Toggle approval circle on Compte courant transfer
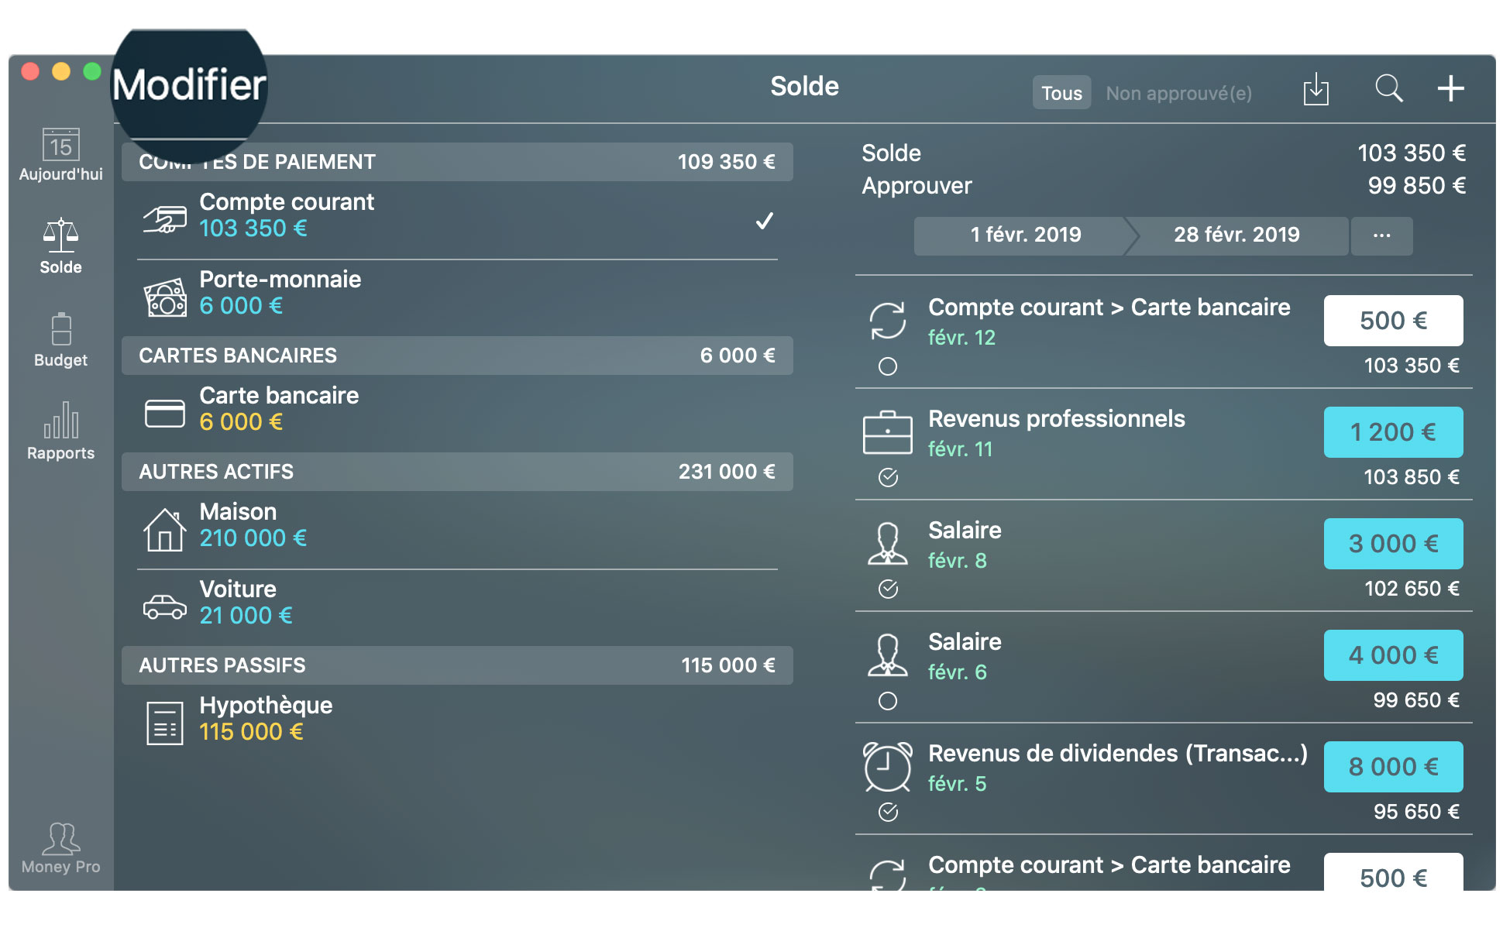1503x945 pixels. pos(890,369)
